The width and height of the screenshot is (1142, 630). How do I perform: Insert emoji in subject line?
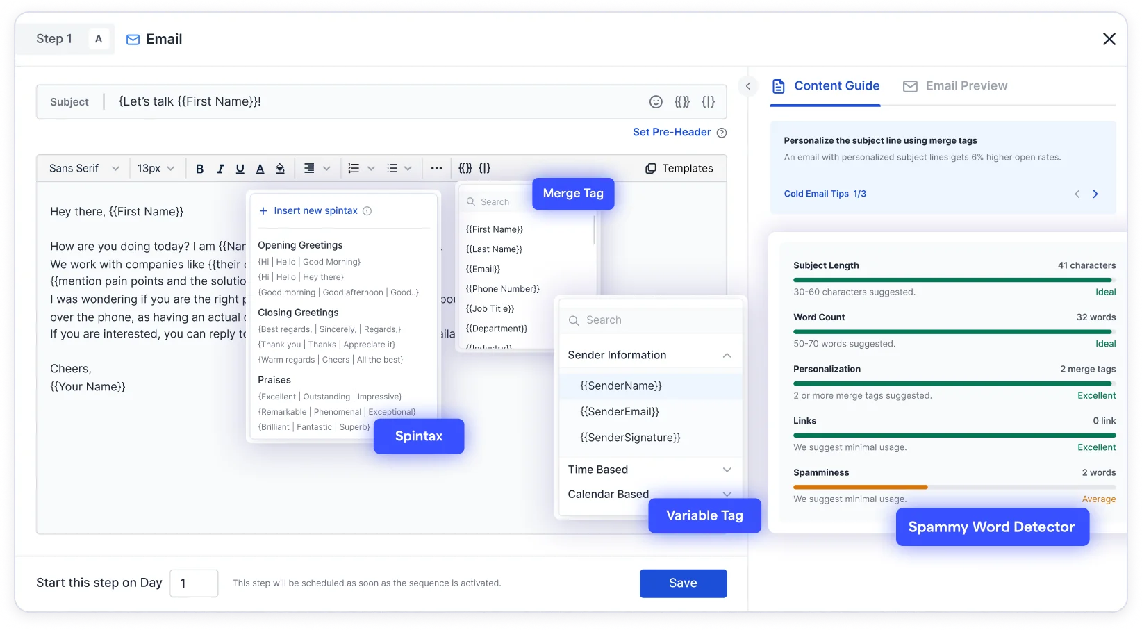(656, 102)
